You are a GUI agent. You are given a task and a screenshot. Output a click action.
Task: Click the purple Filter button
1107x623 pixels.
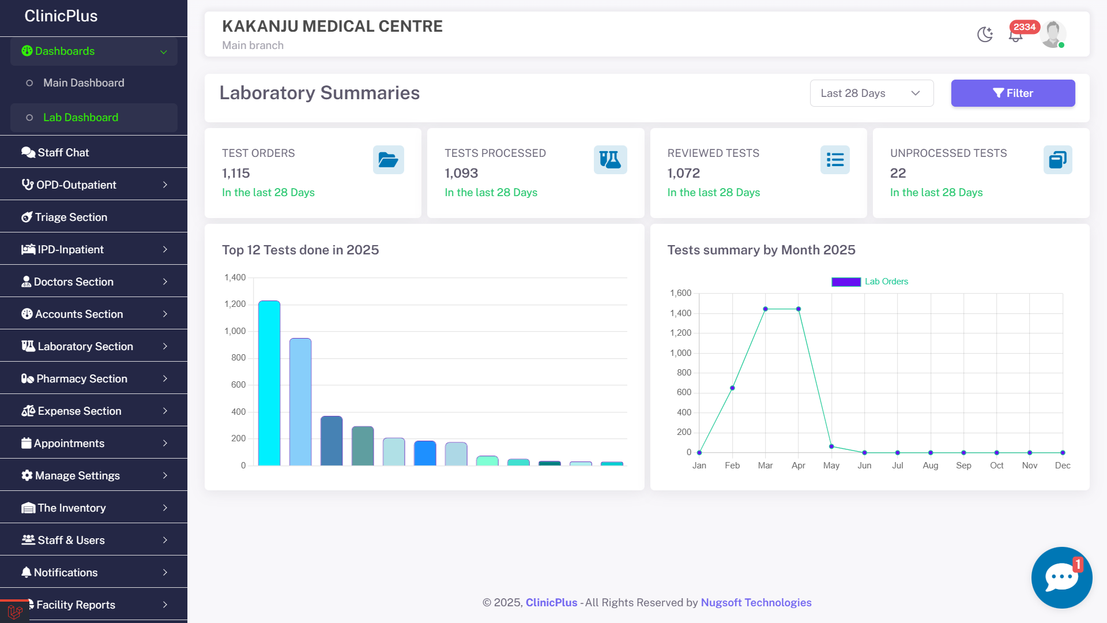[x=1012, y=93]
